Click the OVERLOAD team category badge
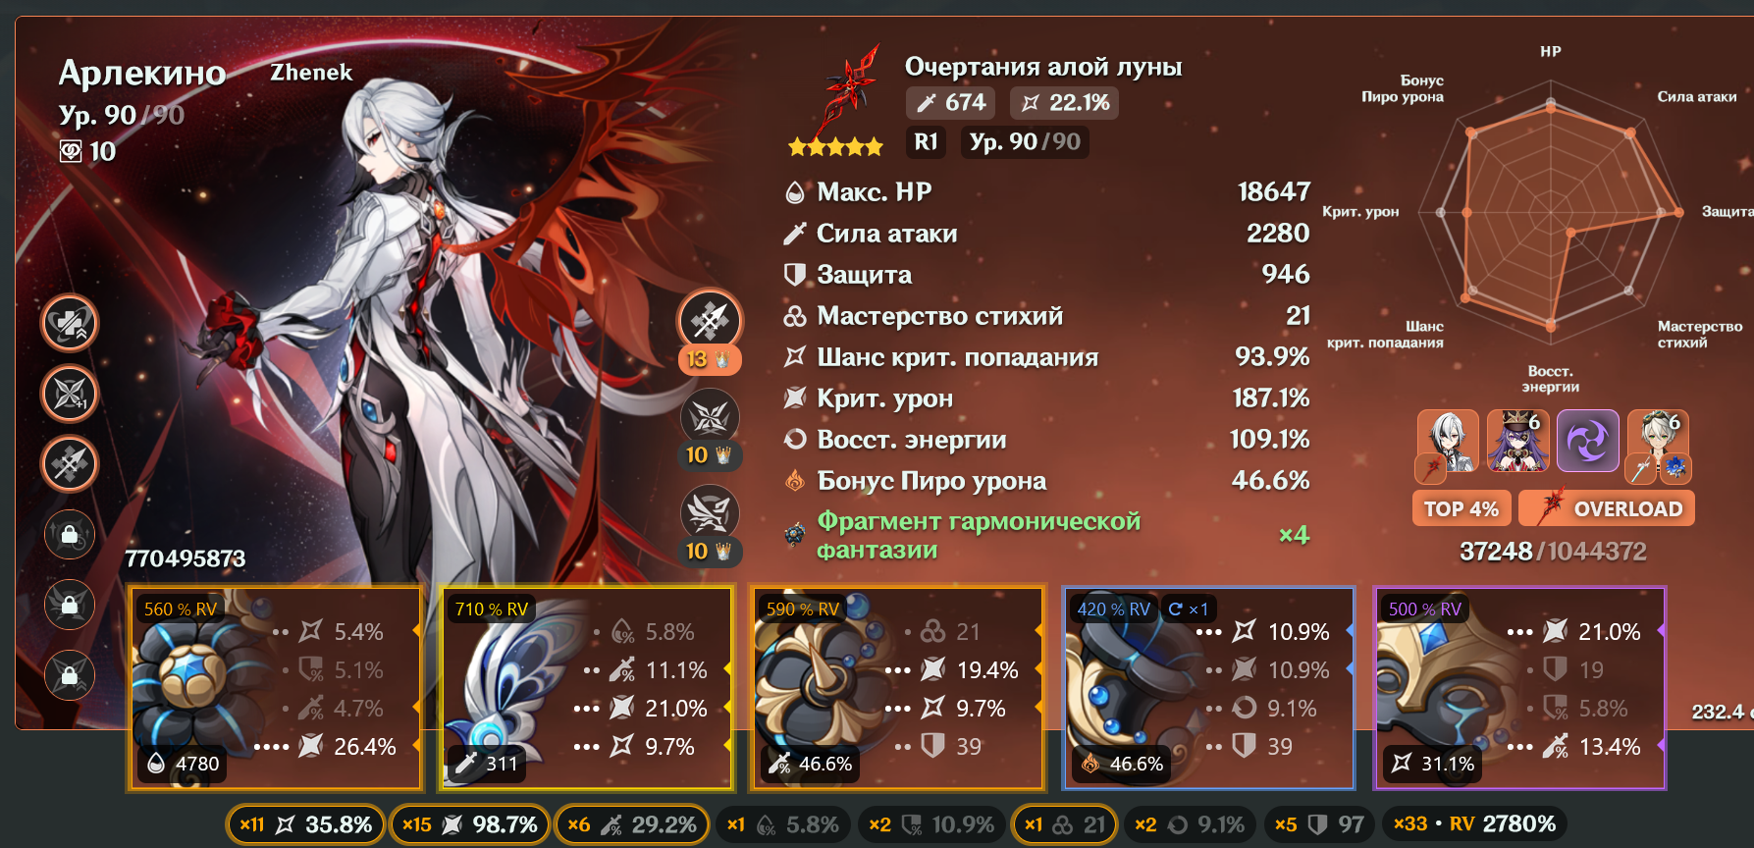 (1607, 508)
